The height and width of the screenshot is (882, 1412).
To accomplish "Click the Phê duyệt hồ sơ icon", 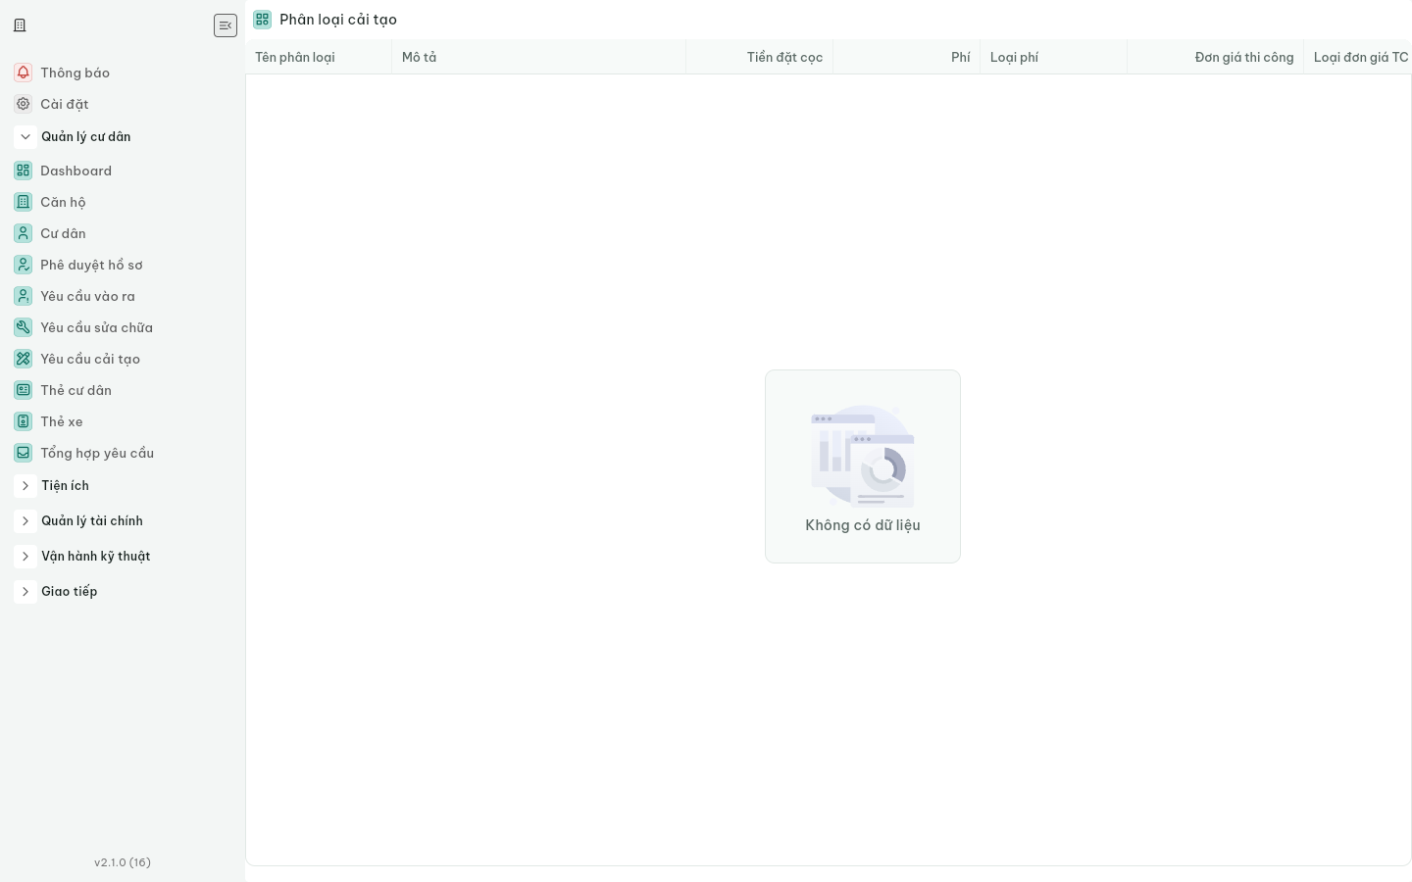I will coord(24,265).
